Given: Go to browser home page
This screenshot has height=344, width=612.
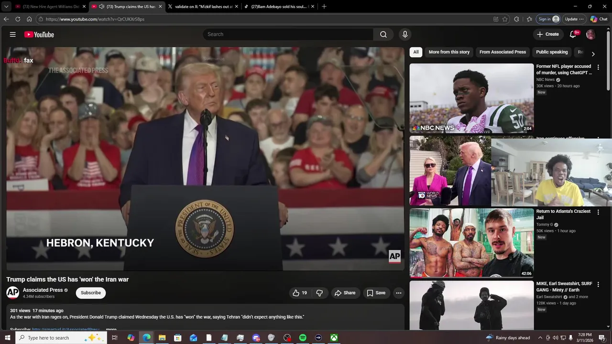Looking at the screenshot, I should [29, 19].
